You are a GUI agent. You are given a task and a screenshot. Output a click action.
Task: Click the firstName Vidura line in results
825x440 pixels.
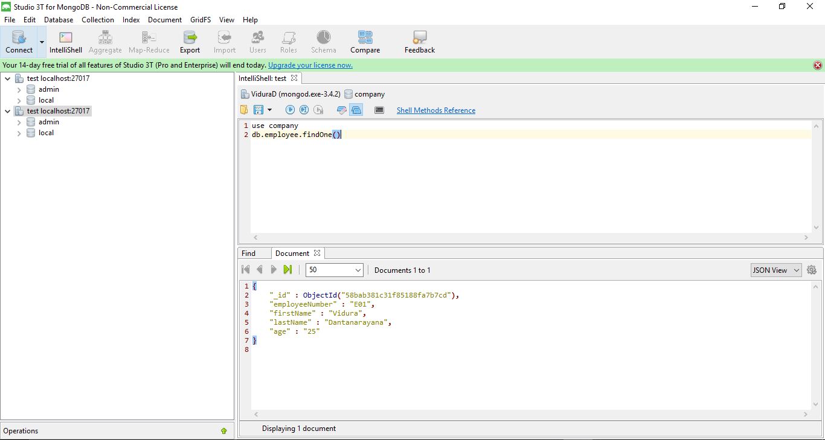318,313
